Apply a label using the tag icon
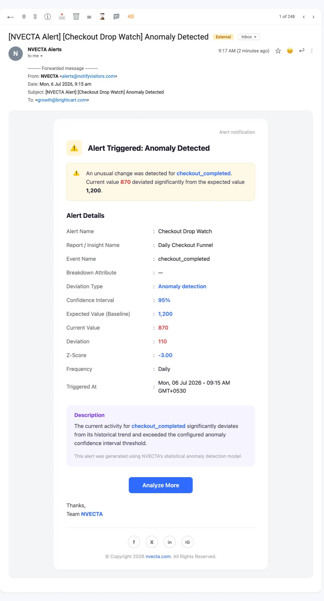This screenshot has height=601, width=324. click(x=131, y=16)
